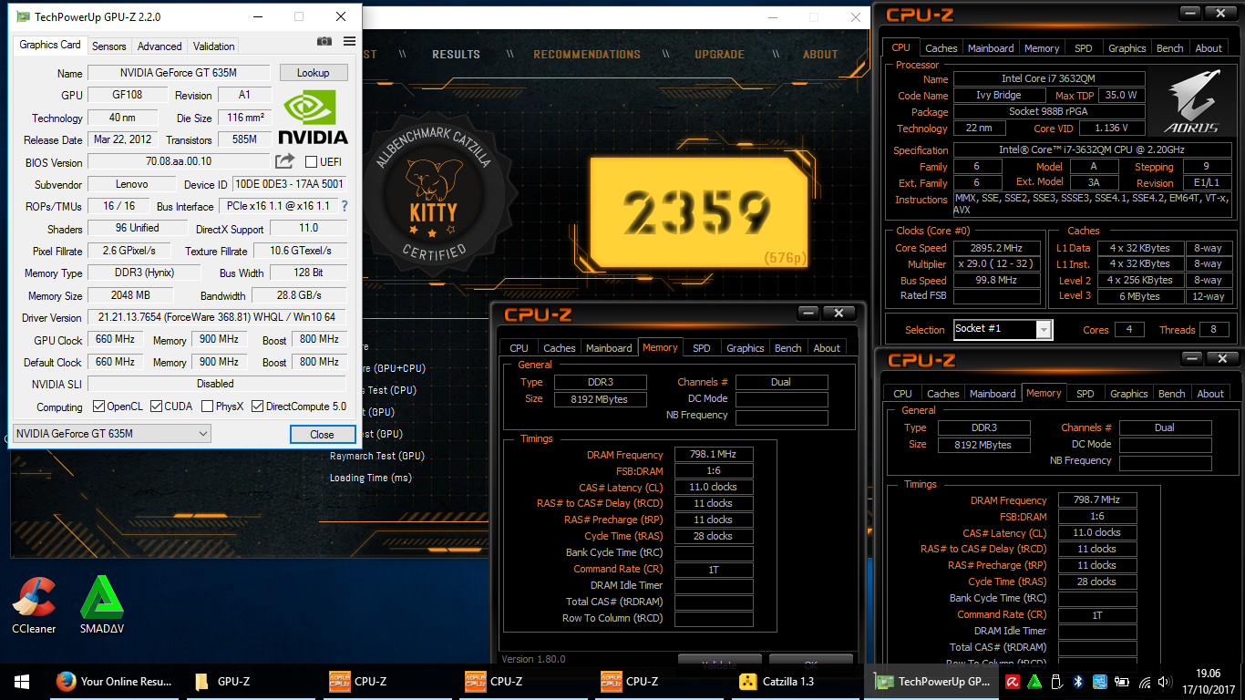Viewport: 1245px width, 700px height.
Task: Click Safely Remove Hardware tray icon
Action: [1056, 681]
